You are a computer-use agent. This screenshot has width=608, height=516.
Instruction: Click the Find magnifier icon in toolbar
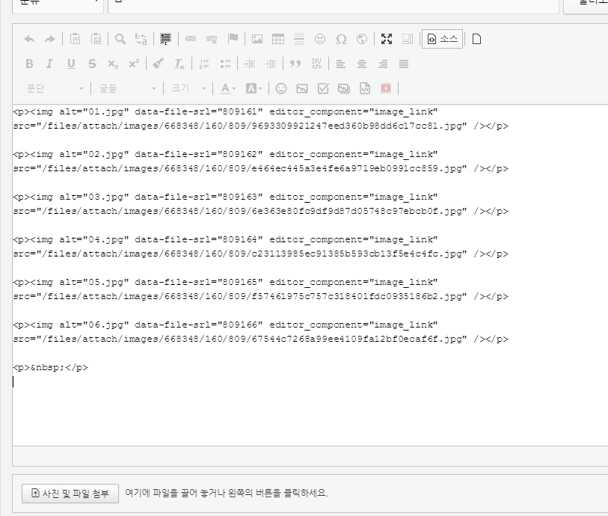[120, 39]
